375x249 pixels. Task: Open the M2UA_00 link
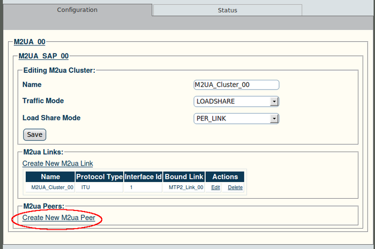[29, 42]
